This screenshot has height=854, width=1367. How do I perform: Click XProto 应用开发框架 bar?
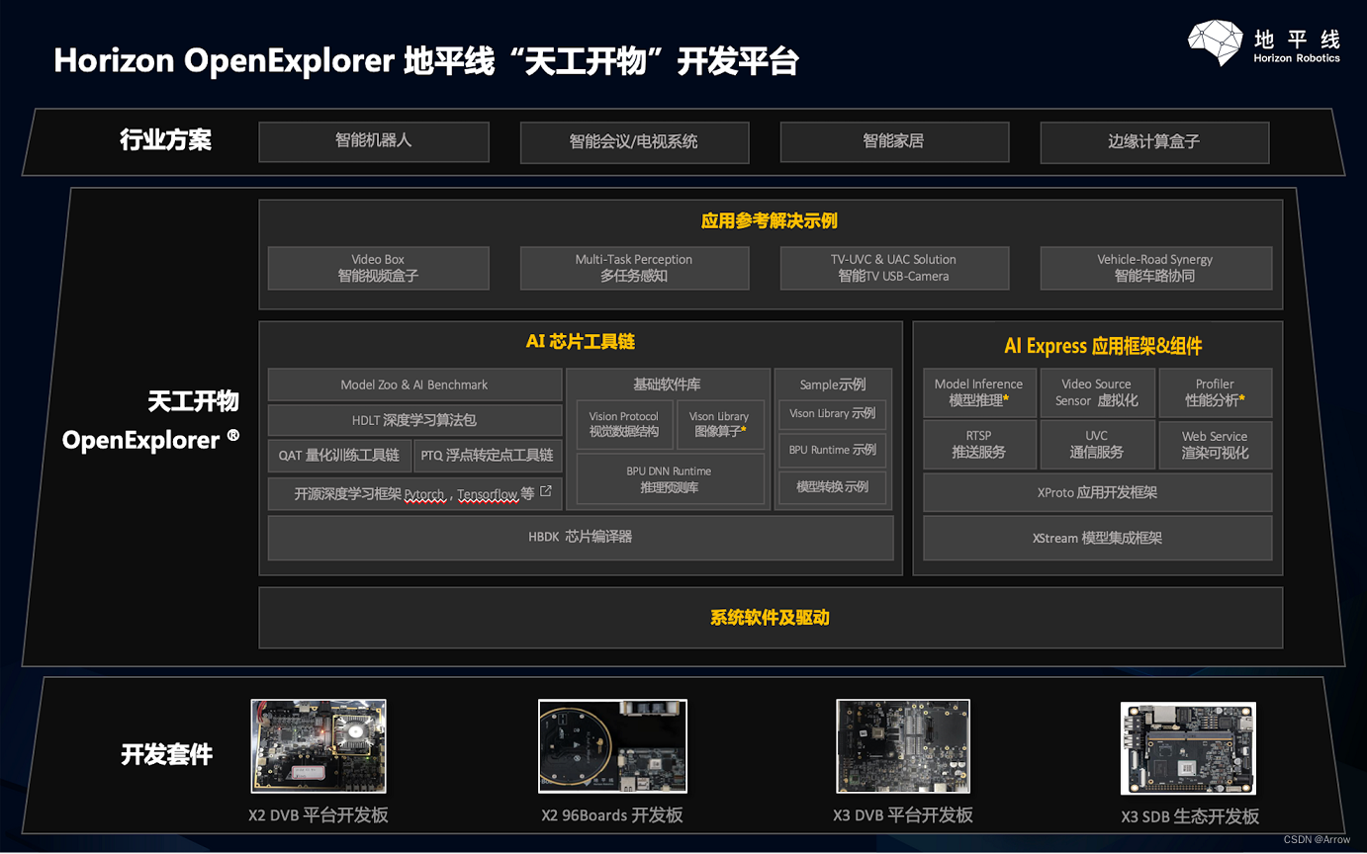click(1097, 492)
